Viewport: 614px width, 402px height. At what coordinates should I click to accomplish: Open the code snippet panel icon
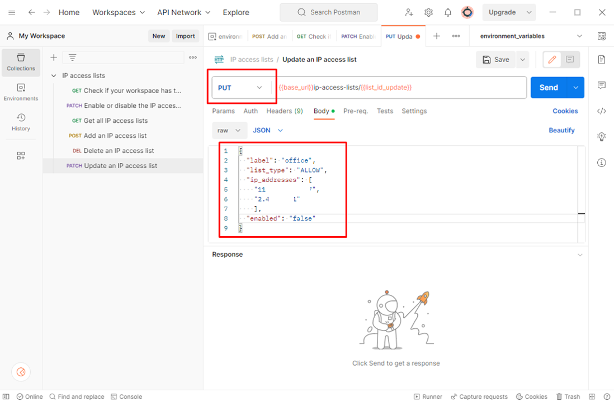pyautogui.click(x=602, y=111)
